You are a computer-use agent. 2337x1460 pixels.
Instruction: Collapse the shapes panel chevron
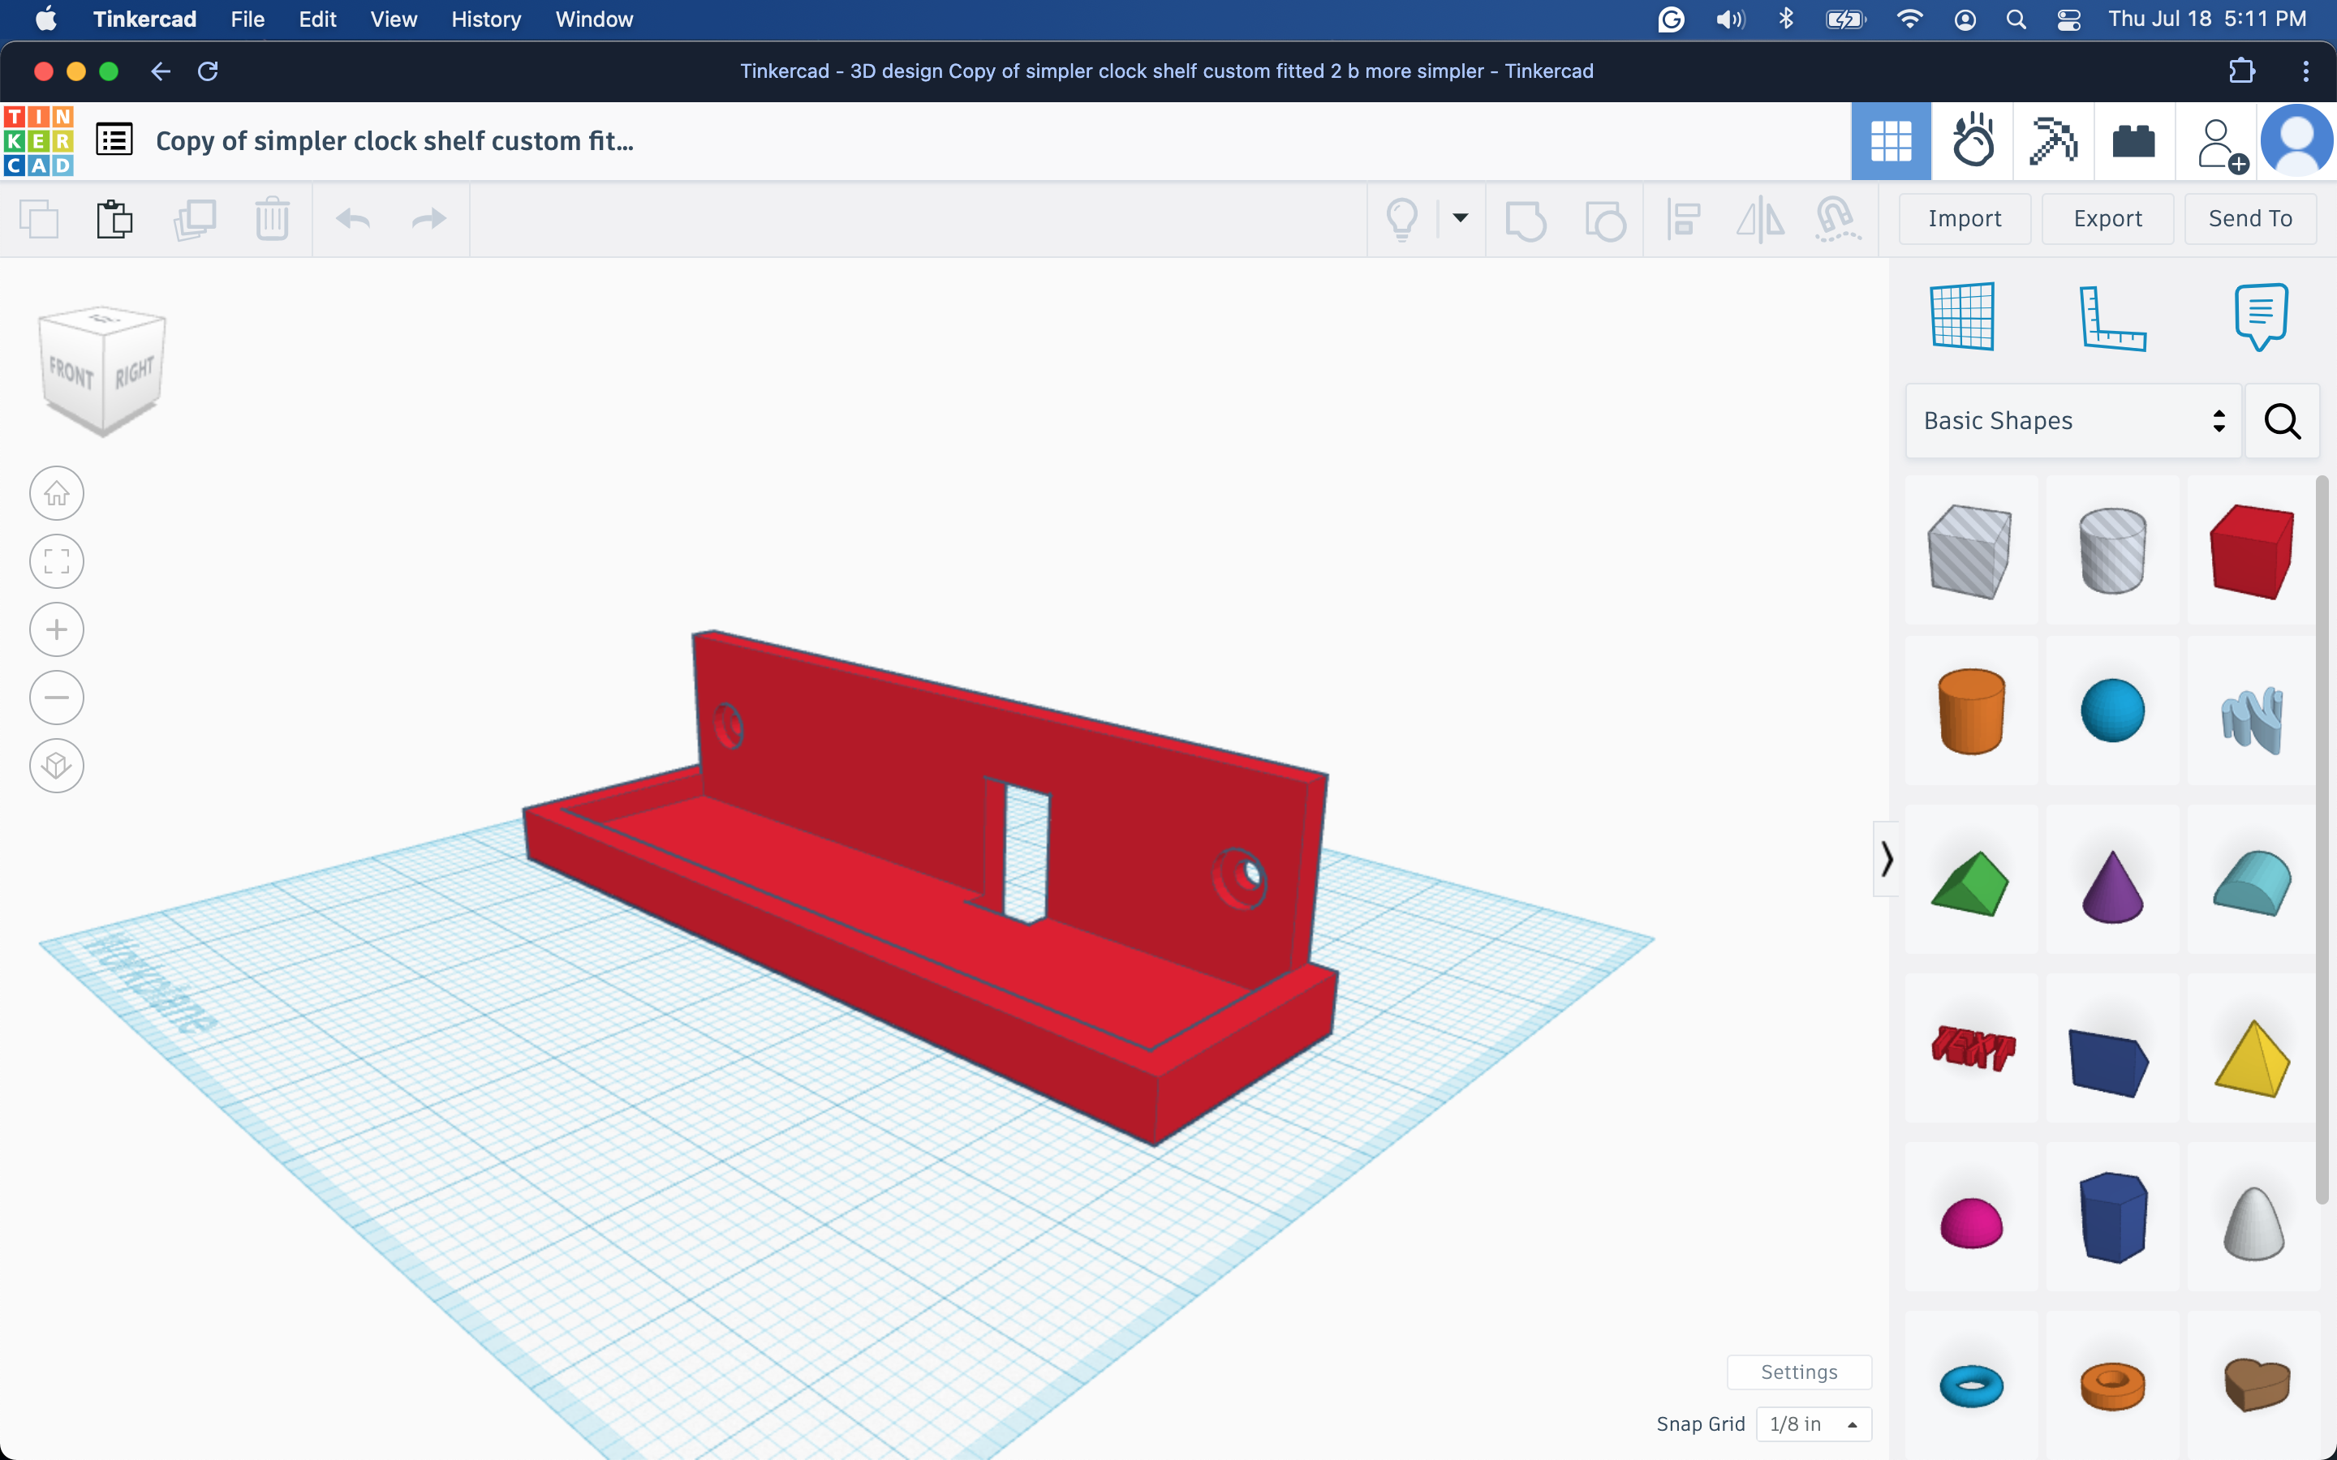point(1886,858)
